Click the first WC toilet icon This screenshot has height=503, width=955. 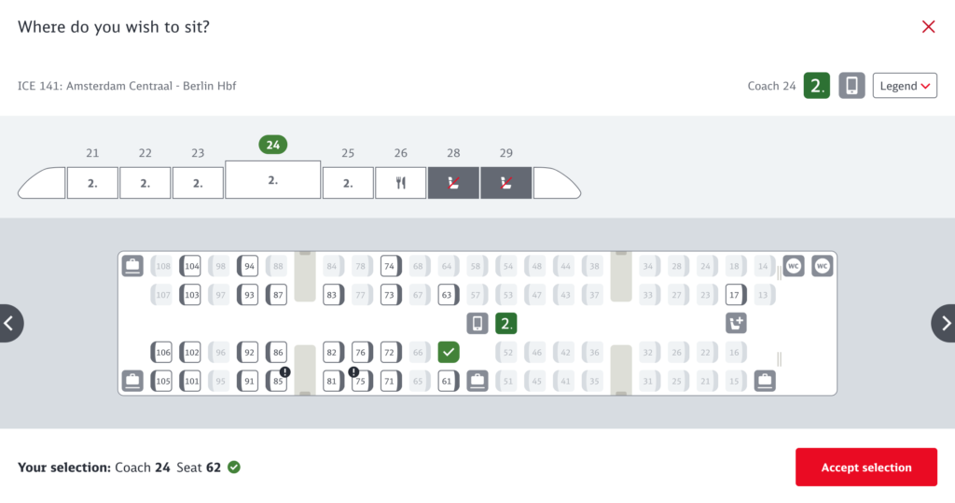pos(794,266)
